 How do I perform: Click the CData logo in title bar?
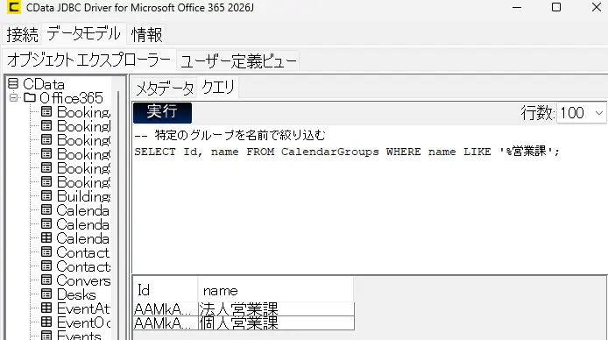pos(14,7)
